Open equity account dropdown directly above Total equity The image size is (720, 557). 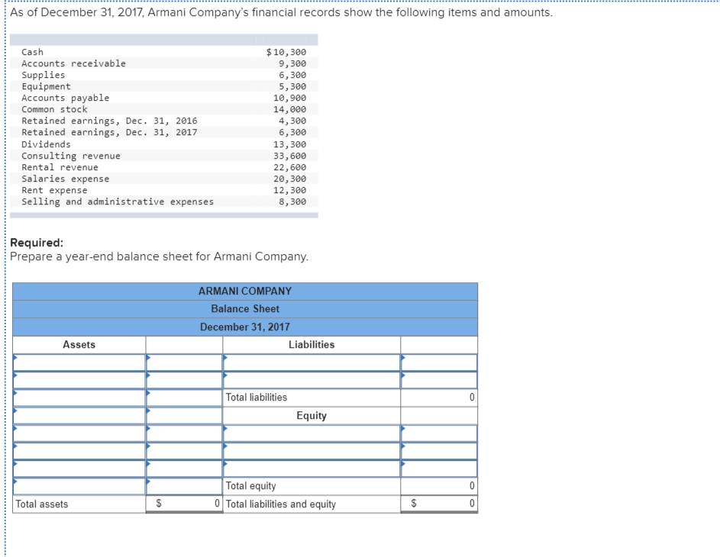tap(312, 469)
